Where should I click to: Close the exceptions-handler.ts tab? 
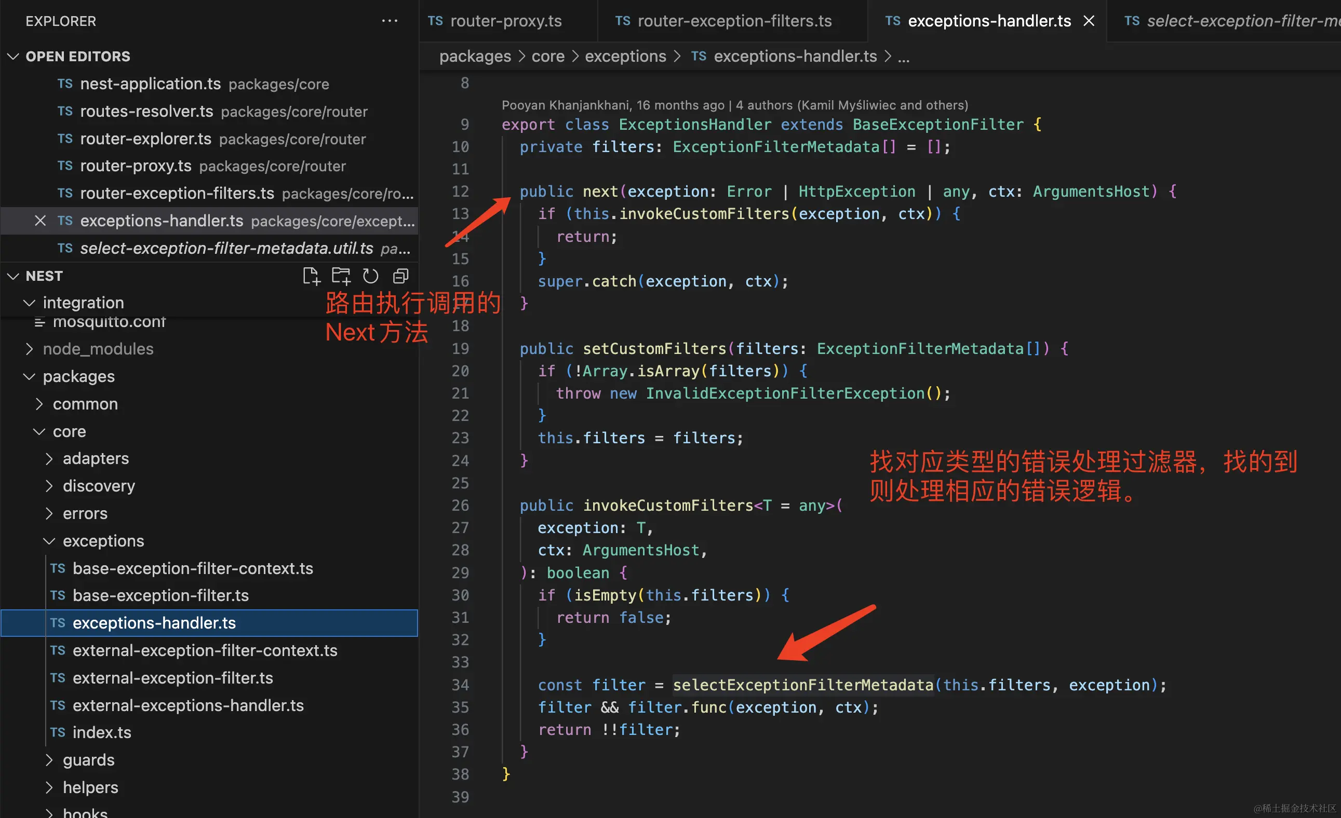tap(1089, 21)
